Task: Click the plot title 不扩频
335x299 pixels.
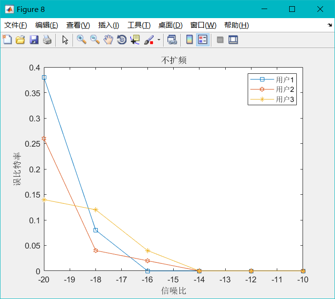Action: pos(174,60)
